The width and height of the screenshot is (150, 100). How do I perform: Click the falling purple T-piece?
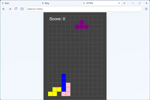coord(82,26)
